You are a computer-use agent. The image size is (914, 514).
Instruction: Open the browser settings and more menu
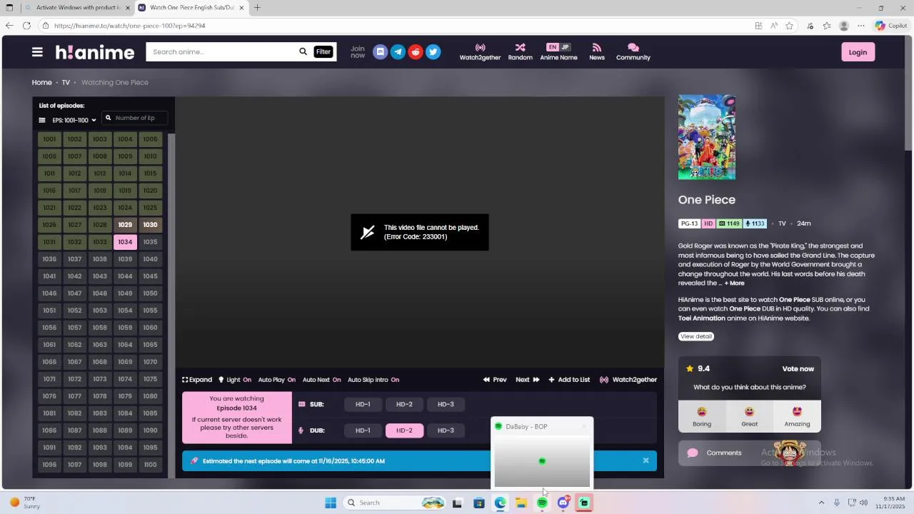point(861,26)
